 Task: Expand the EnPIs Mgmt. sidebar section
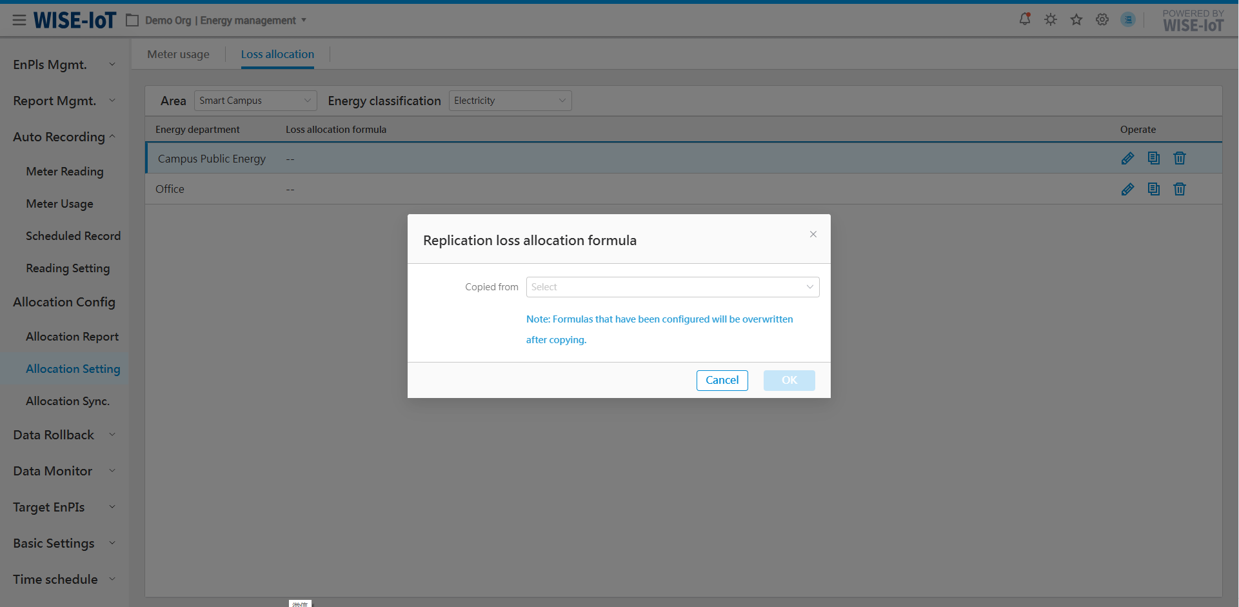click(64, 65)
